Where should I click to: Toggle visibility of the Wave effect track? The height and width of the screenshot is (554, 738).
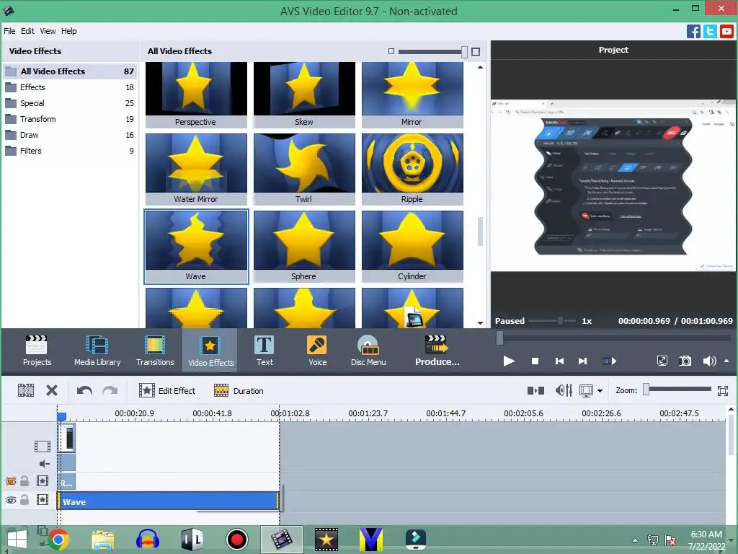click(11, 501)
